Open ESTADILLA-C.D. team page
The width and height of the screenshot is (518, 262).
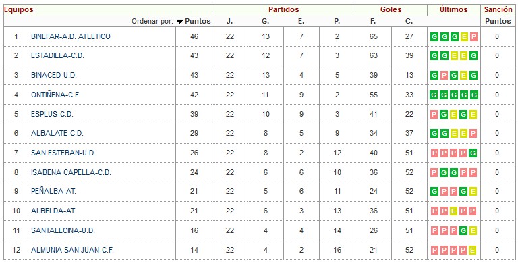[x=57, y=56]
